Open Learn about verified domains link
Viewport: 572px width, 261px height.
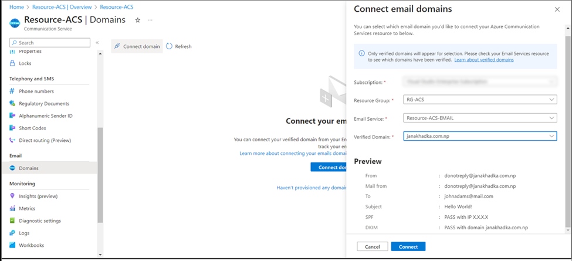click(x=484, y=60)
